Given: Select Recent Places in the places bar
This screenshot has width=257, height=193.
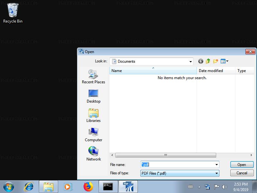Looking at the screenshot, I should 93,77.
